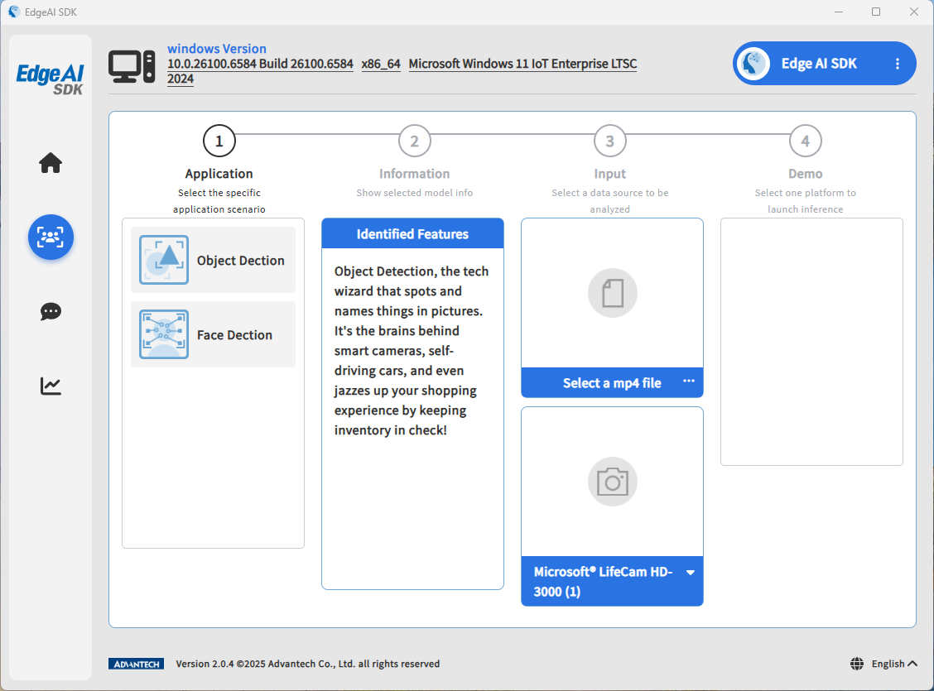Expand the English language selector
934x691 pixels.
884,664
